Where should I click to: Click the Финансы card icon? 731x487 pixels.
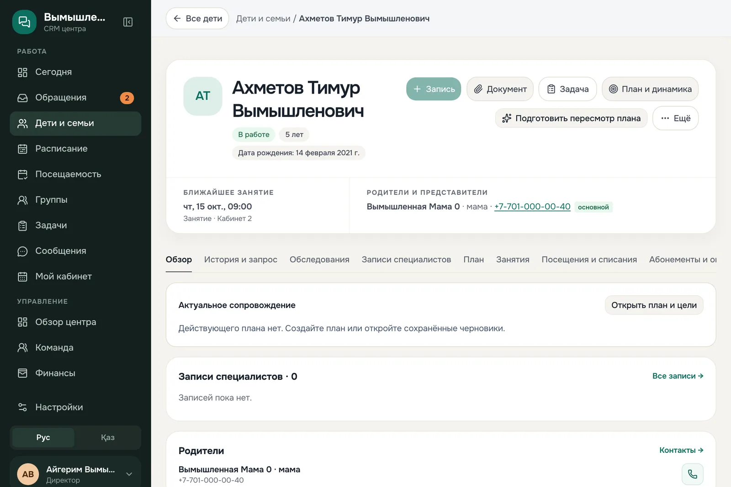[x=22, y=373]
